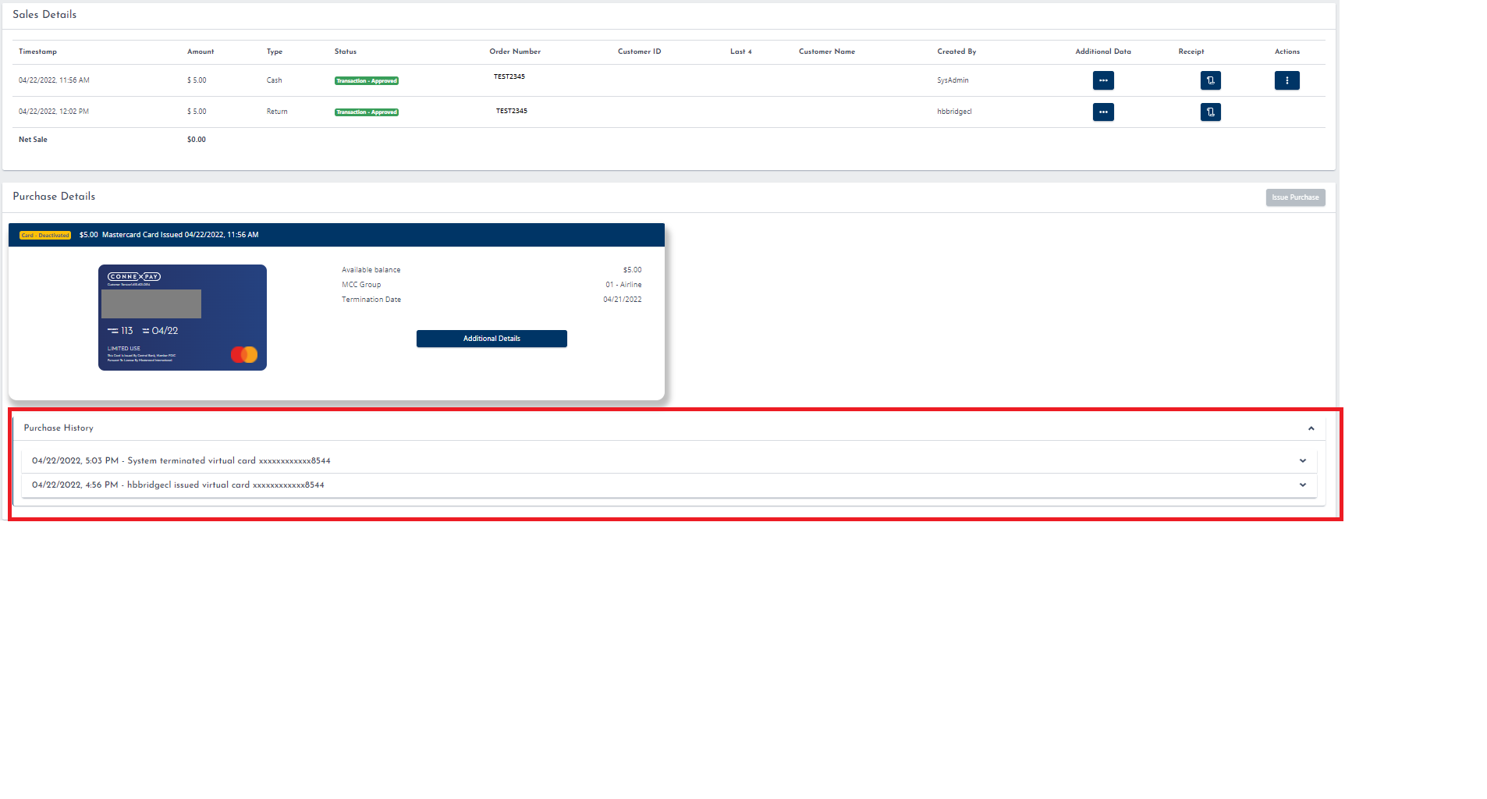Screen dimensions: 1487x799
Task: Click the Cash type cell
Action: click(275, 80)
